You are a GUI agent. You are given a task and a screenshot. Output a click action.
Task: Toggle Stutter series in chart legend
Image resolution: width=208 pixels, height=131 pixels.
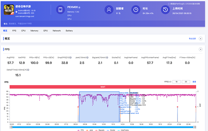click(111, 130)
